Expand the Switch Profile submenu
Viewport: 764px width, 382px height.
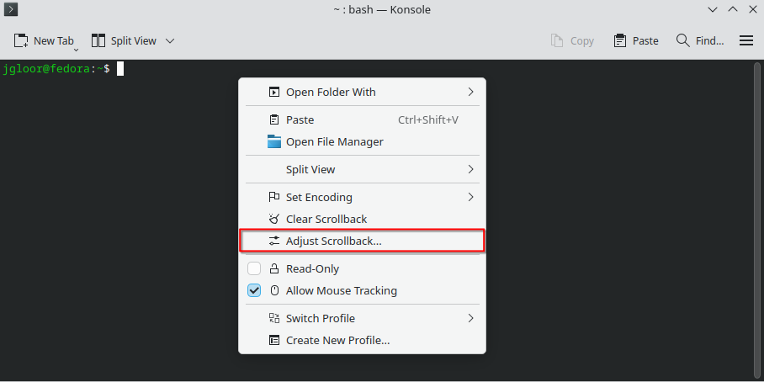point(470,318)
